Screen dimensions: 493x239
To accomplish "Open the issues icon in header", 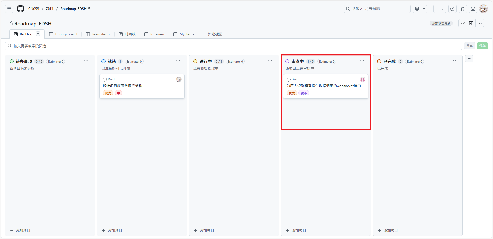I will click(x=452, y=9).
